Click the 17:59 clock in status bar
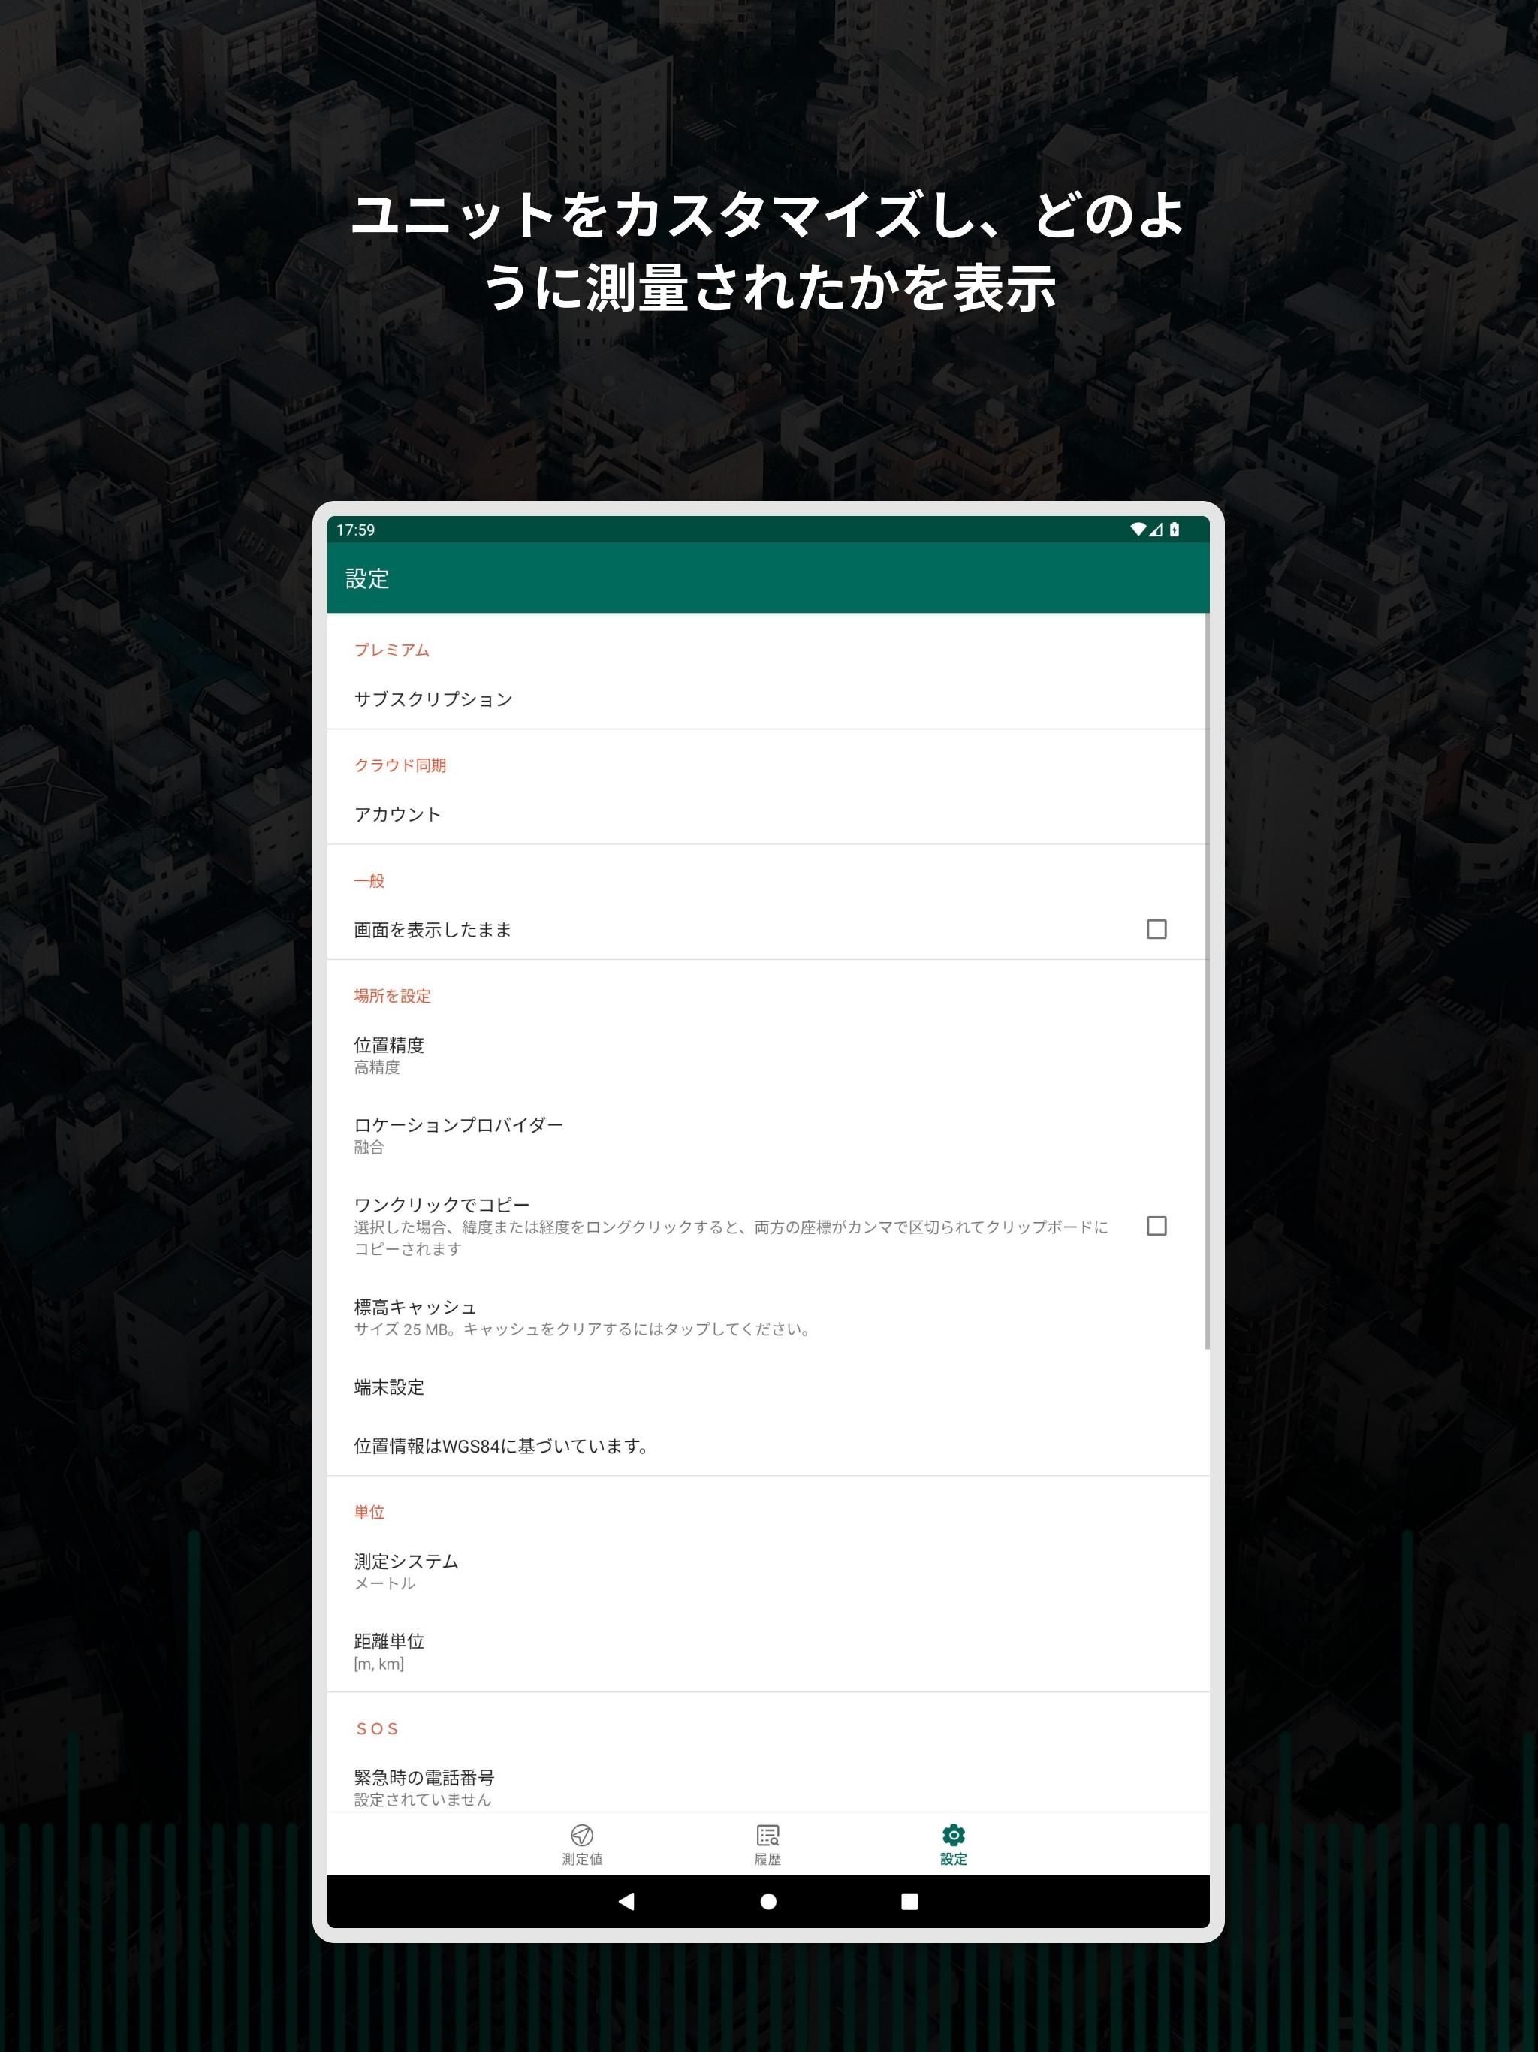The width and height of the screenshot is (1538, 2052). pyautogui.click(x=355, y=530)
